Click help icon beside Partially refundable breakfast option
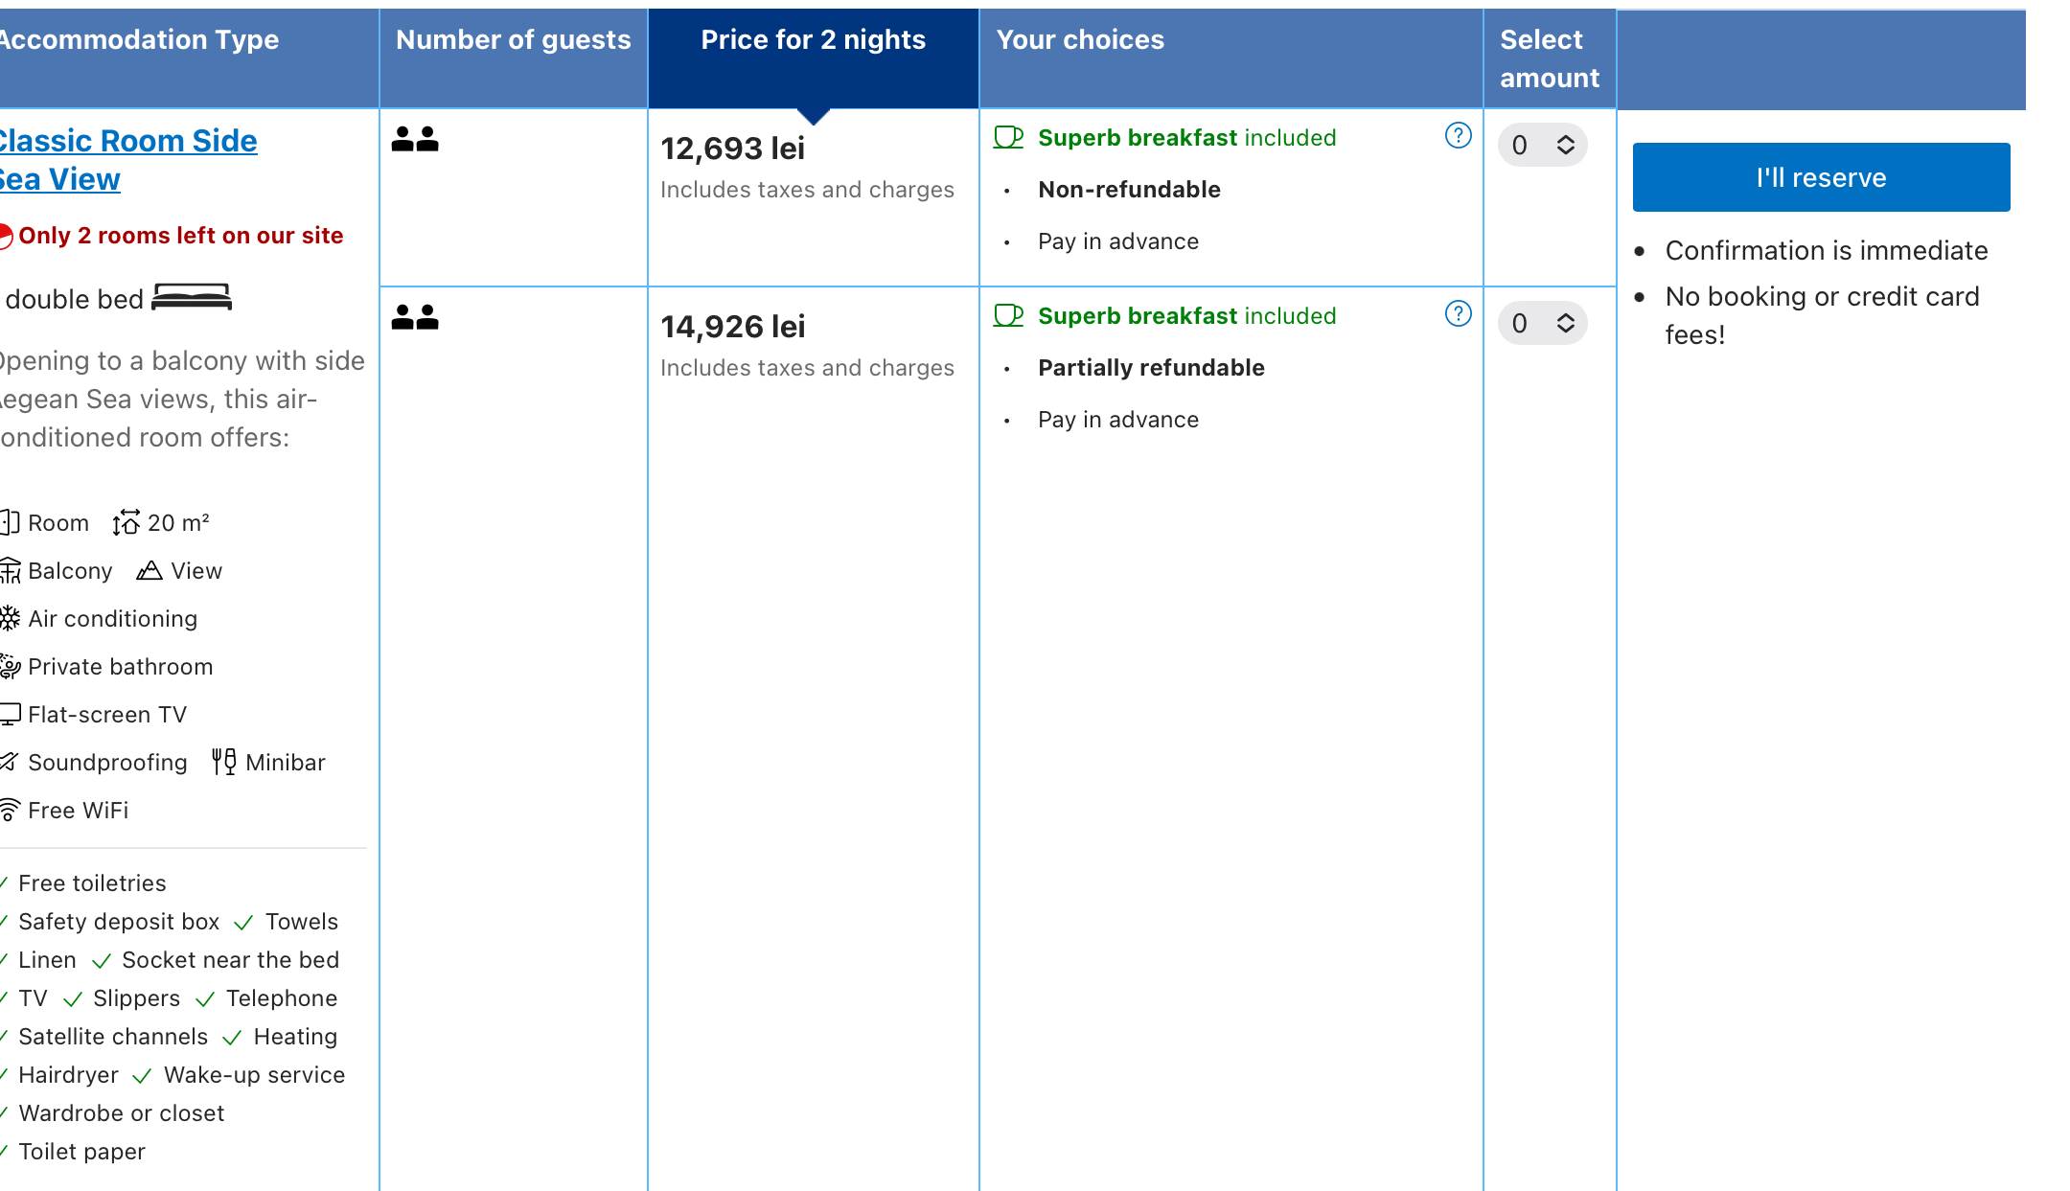Viewport: 2070px width, 1191px height. (x=1458, y=314)
